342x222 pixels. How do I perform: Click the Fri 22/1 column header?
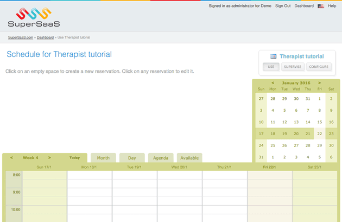click(269, 167)
